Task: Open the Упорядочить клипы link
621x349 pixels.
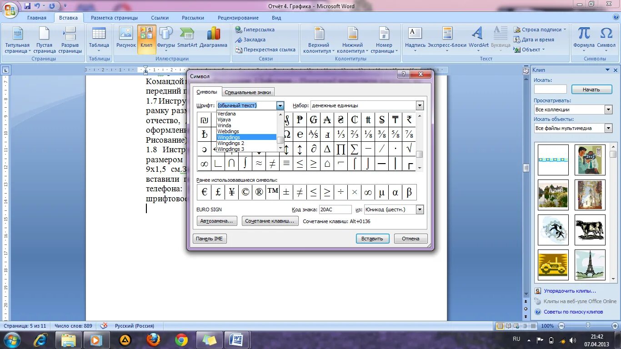Action: point(570,291)
